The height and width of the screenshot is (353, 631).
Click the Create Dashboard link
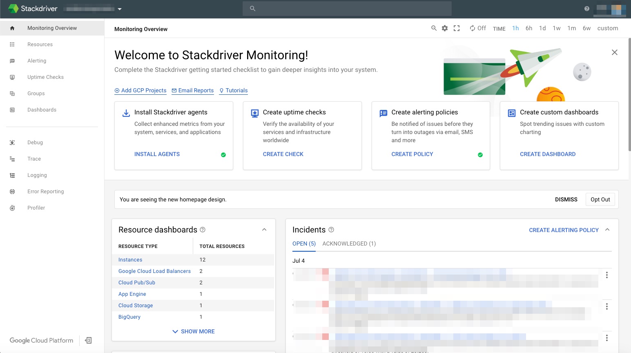pos(548,154)
